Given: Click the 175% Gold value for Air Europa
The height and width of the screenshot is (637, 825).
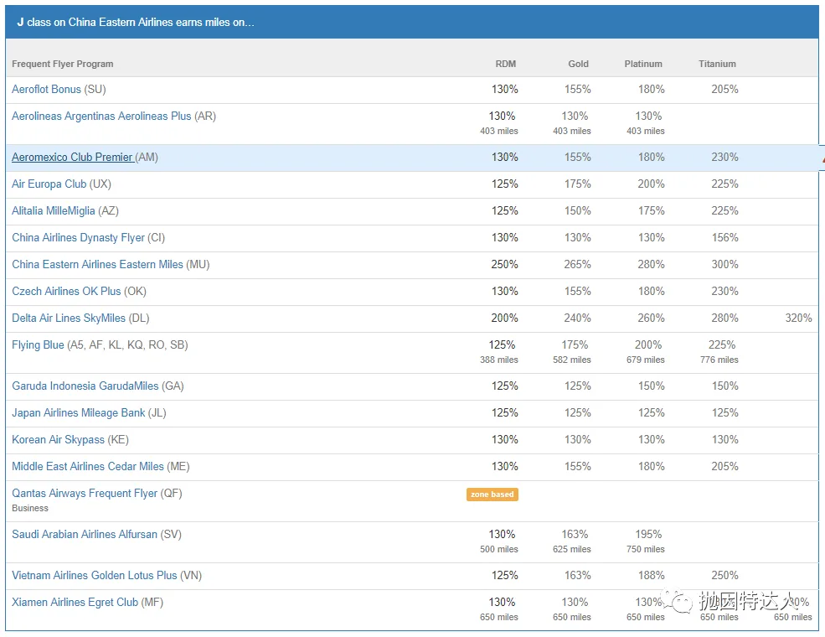Looking at the screenshot, I should click(578, 184).
